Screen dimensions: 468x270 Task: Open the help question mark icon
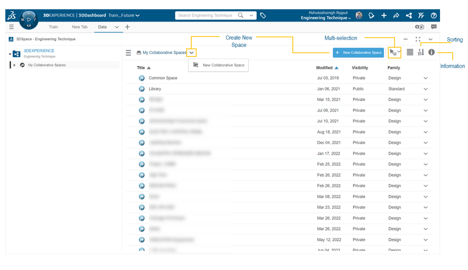pos(434,16)
